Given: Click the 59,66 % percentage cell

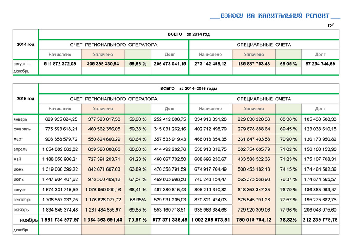Looking at the screenshot, I should (138, 64).
